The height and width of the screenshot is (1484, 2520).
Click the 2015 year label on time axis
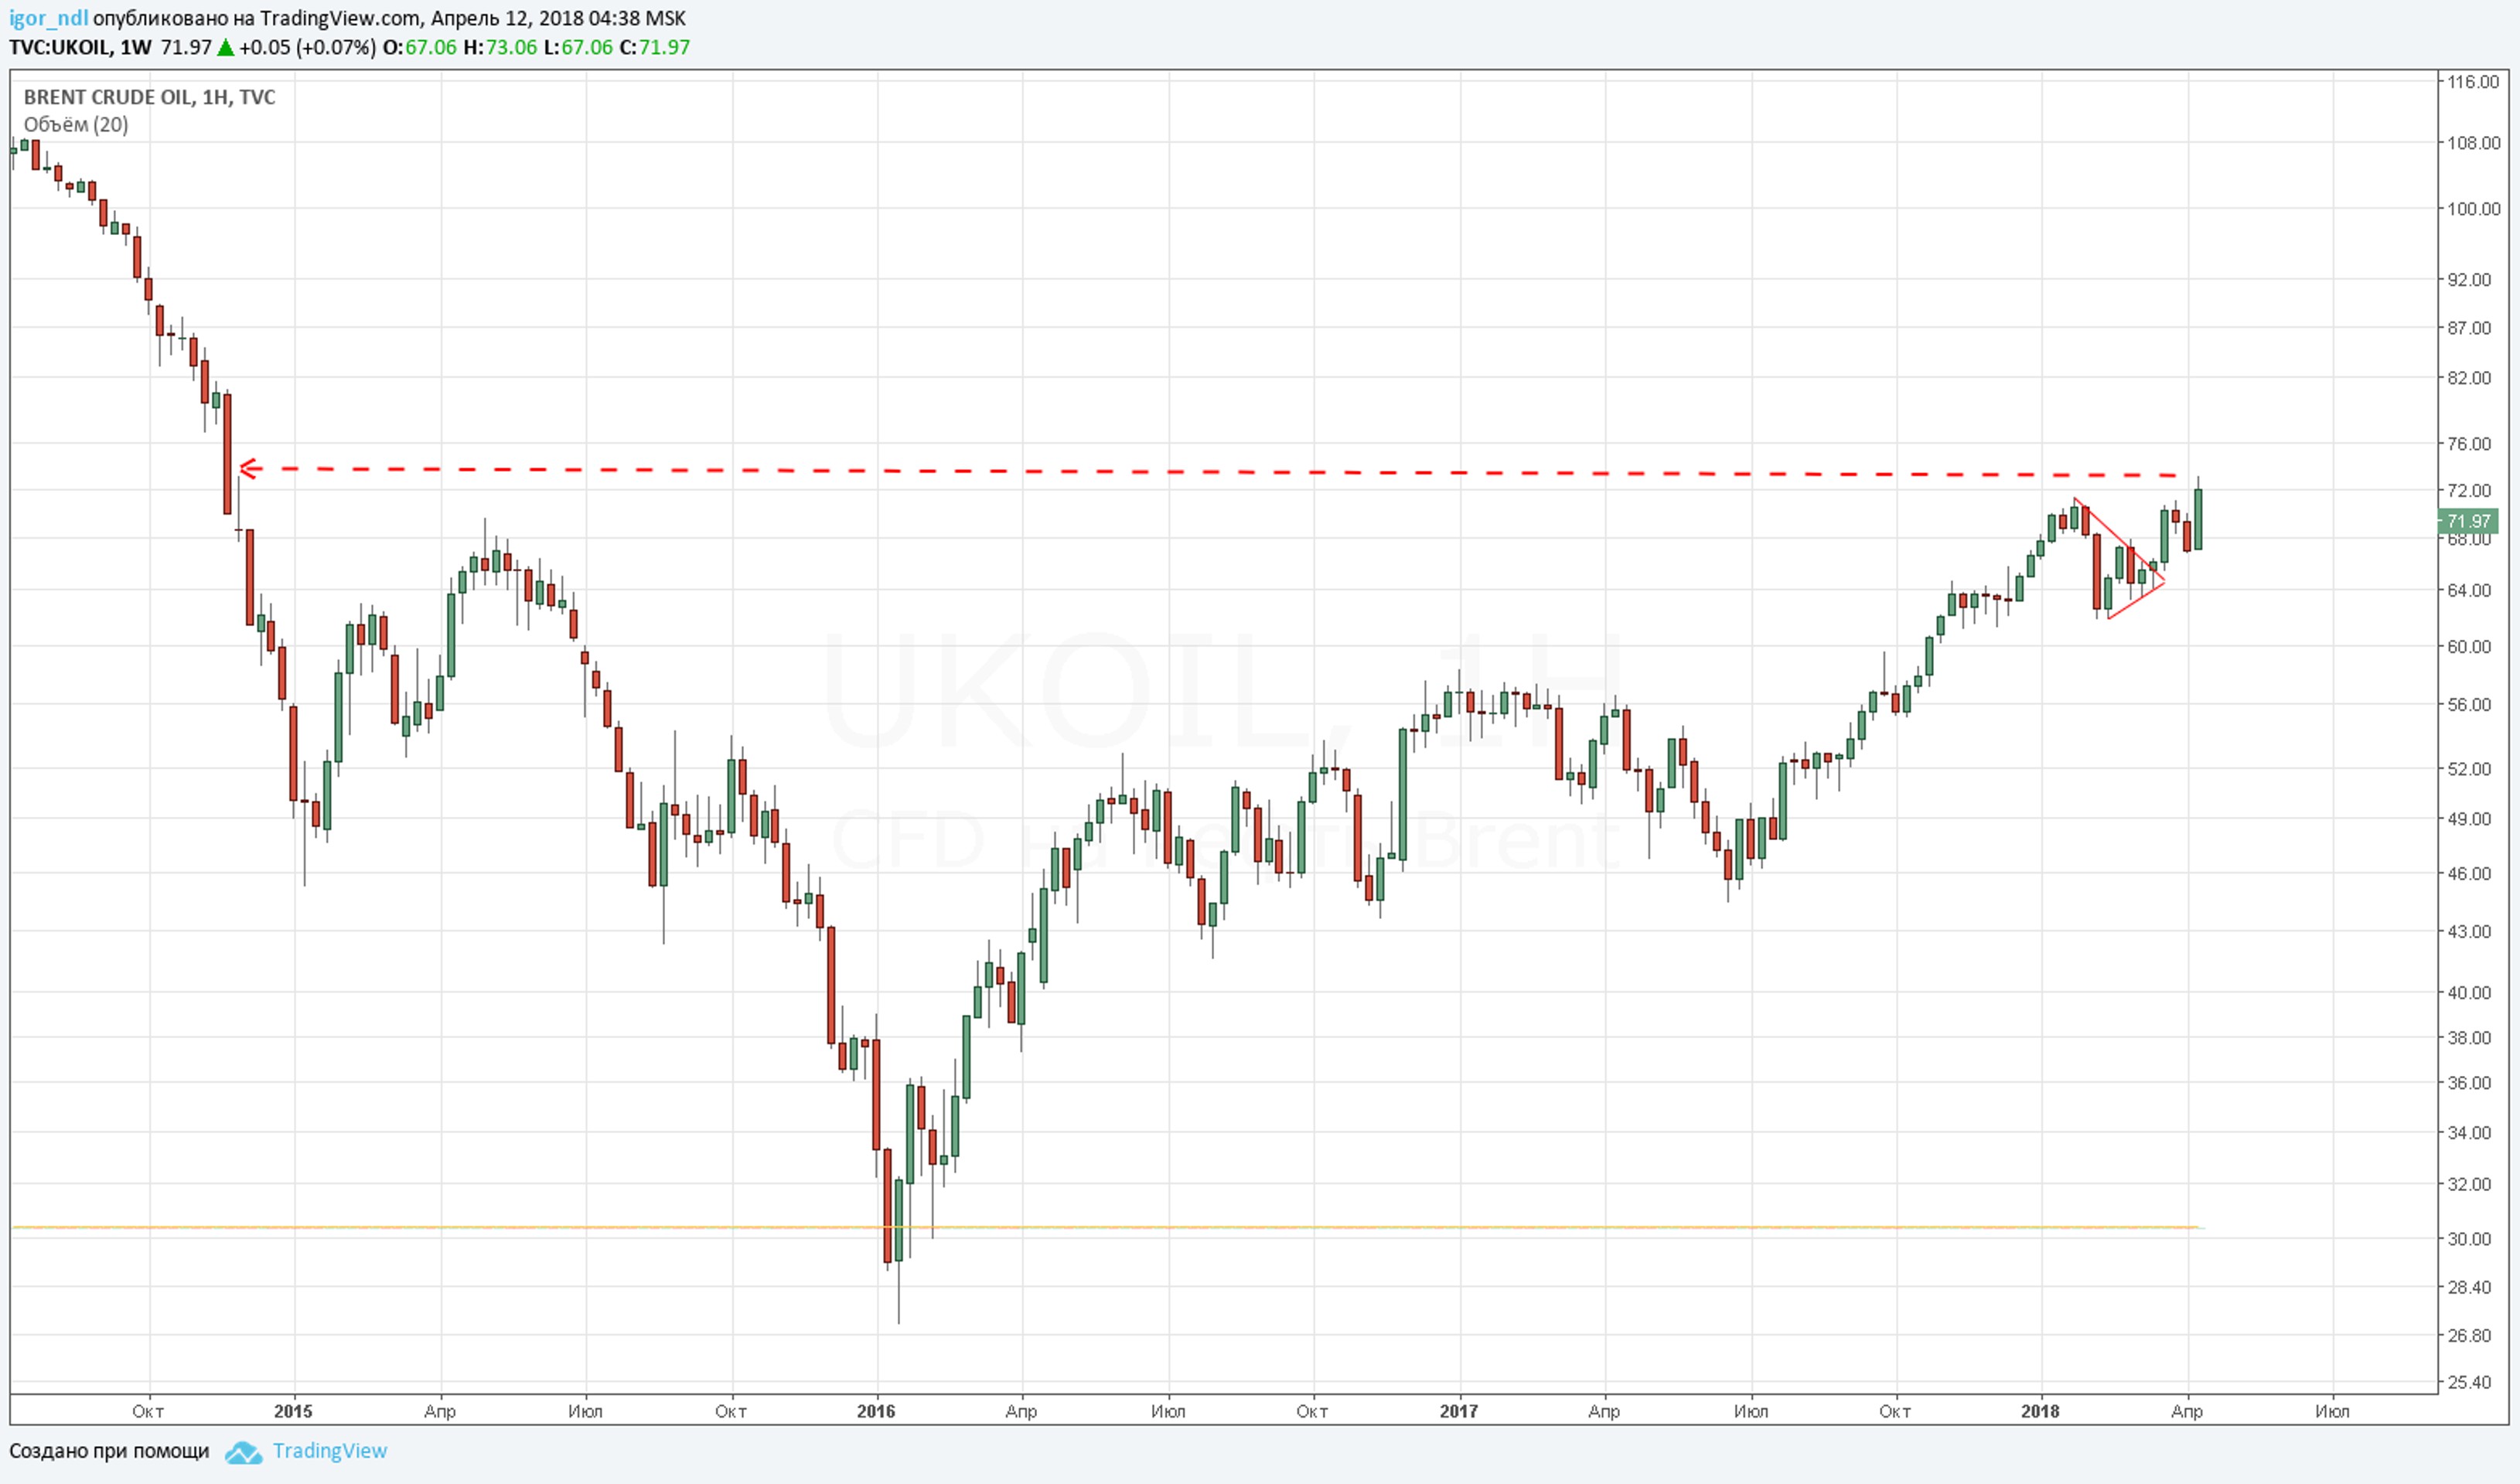(x=293, y=1411)
